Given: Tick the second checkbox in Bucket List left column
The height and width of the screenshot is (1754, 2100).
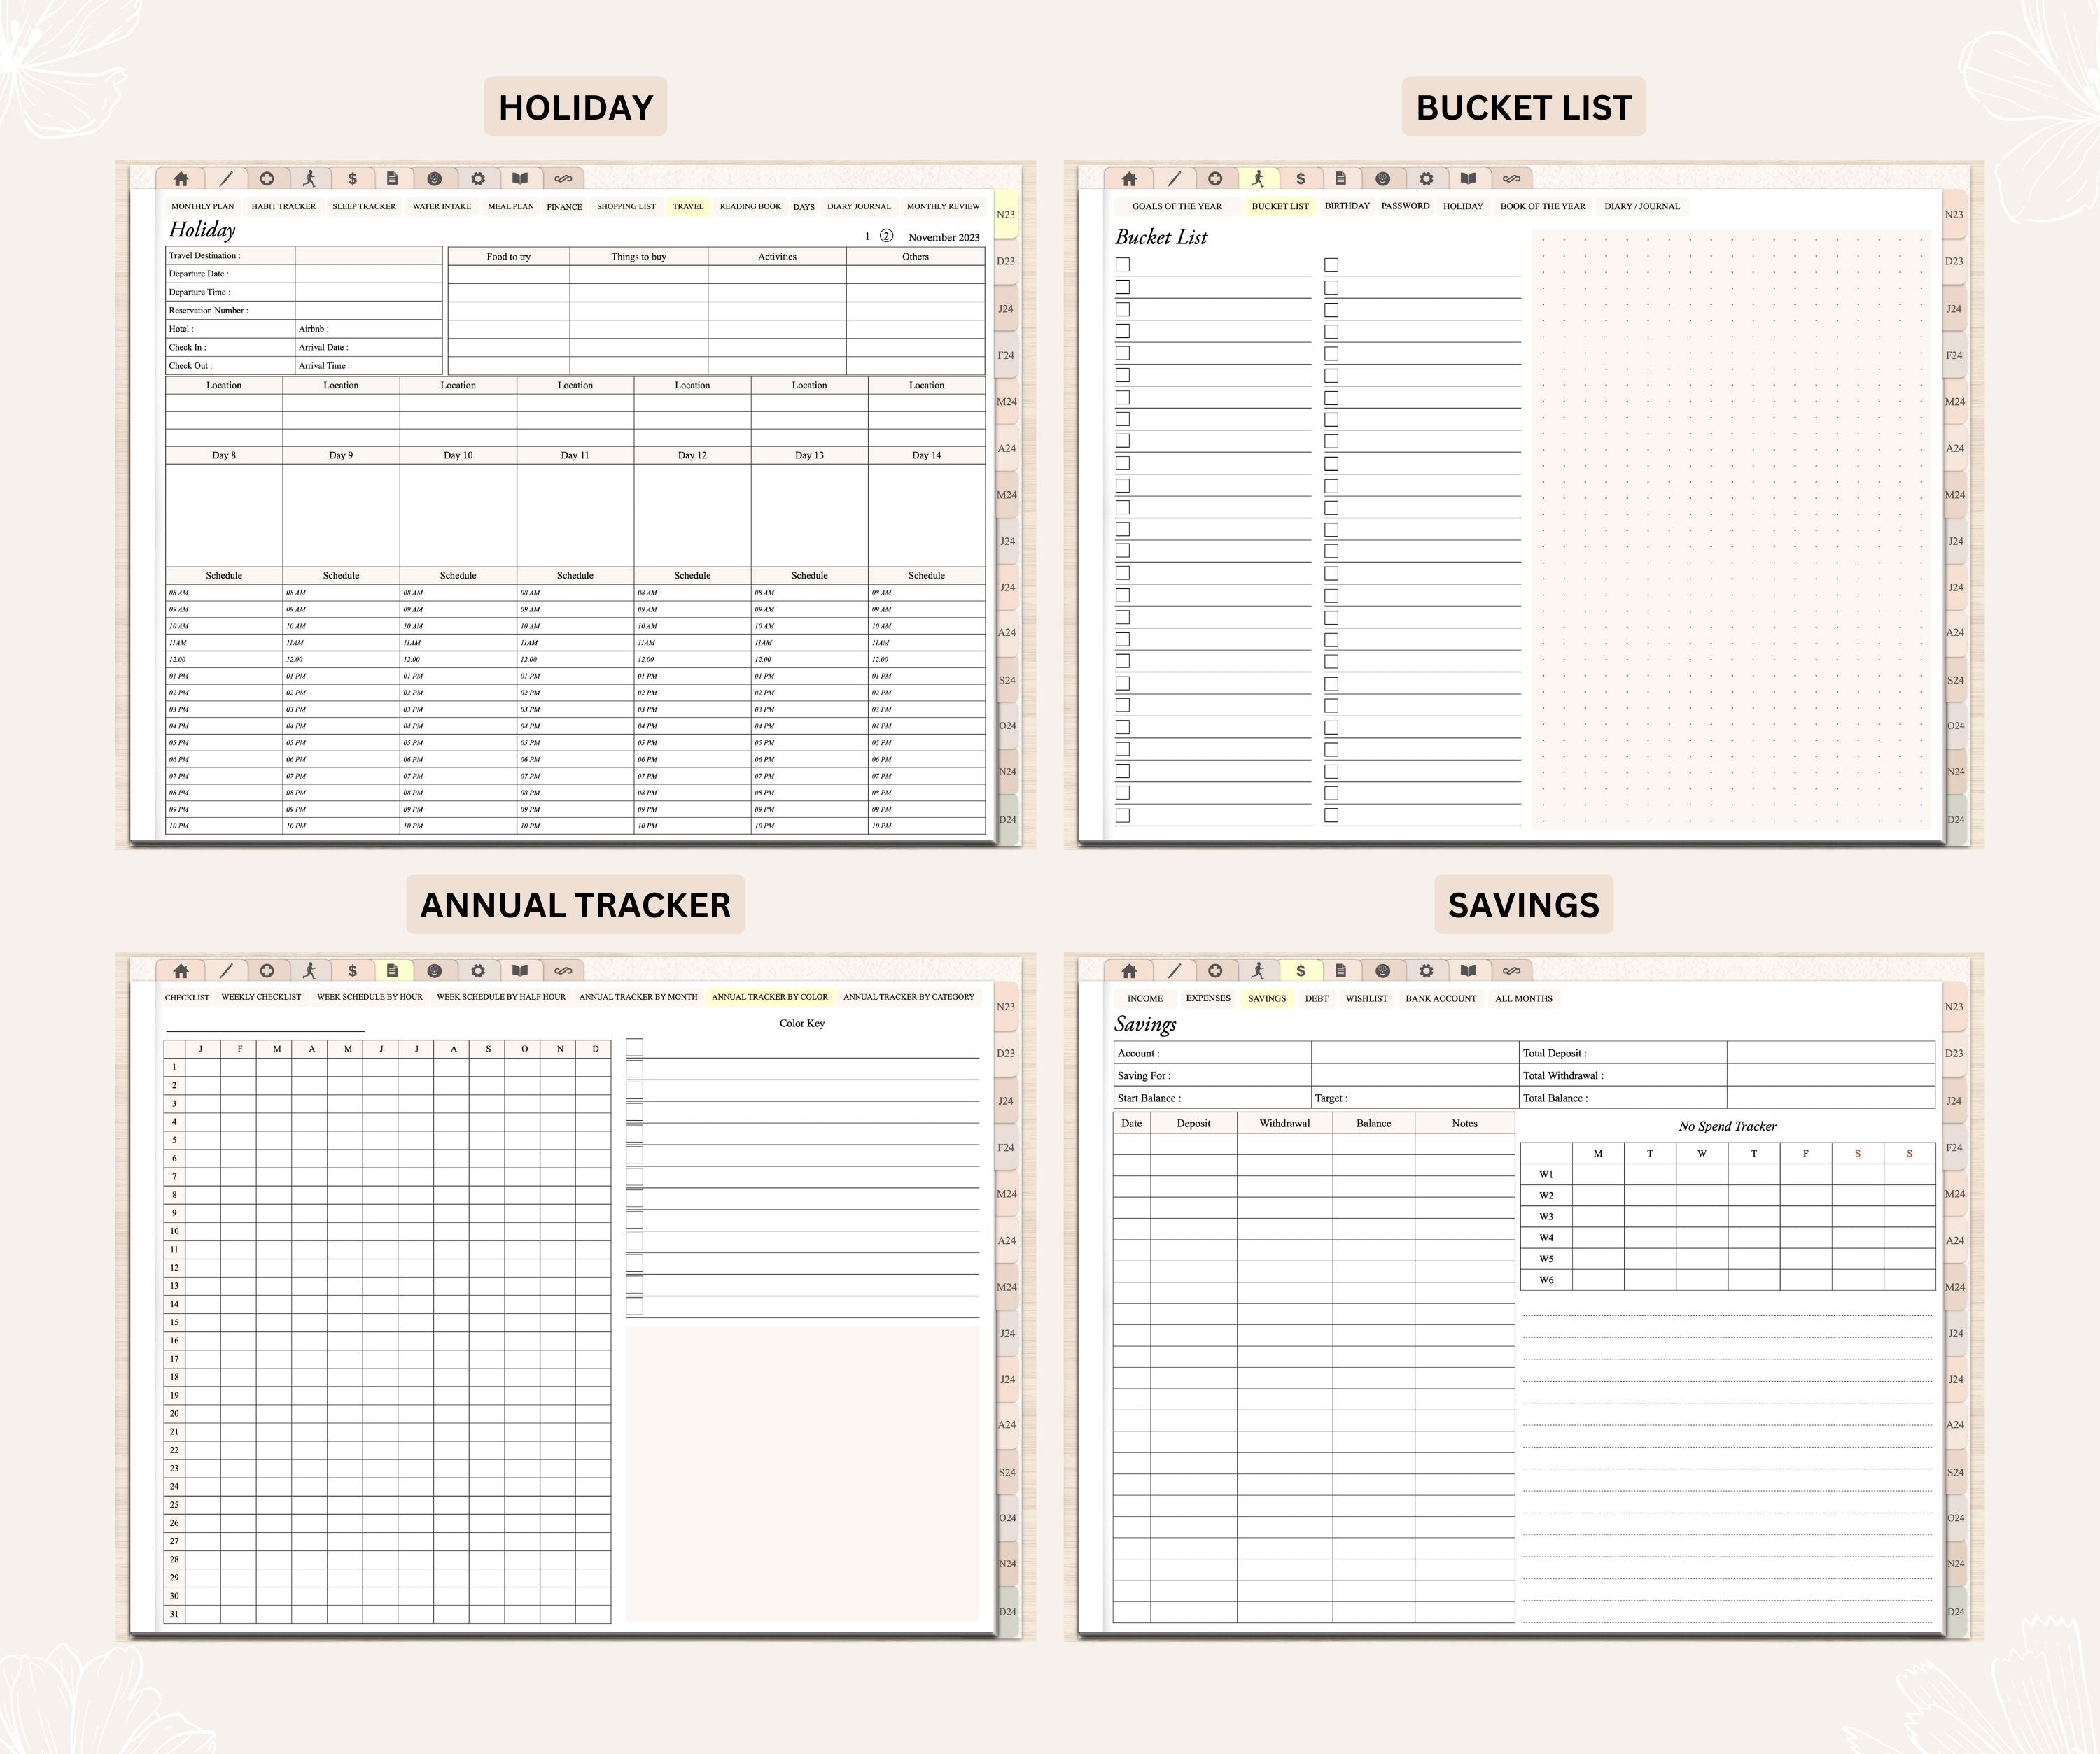Looking at the screenshot, I should point(1123,287).
